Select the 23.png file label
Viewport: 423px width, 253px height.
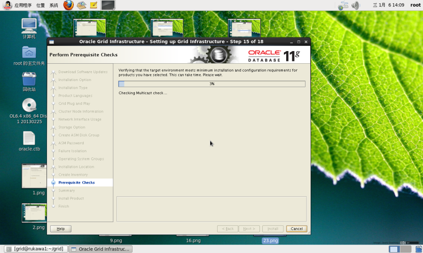tap(270, 241)
